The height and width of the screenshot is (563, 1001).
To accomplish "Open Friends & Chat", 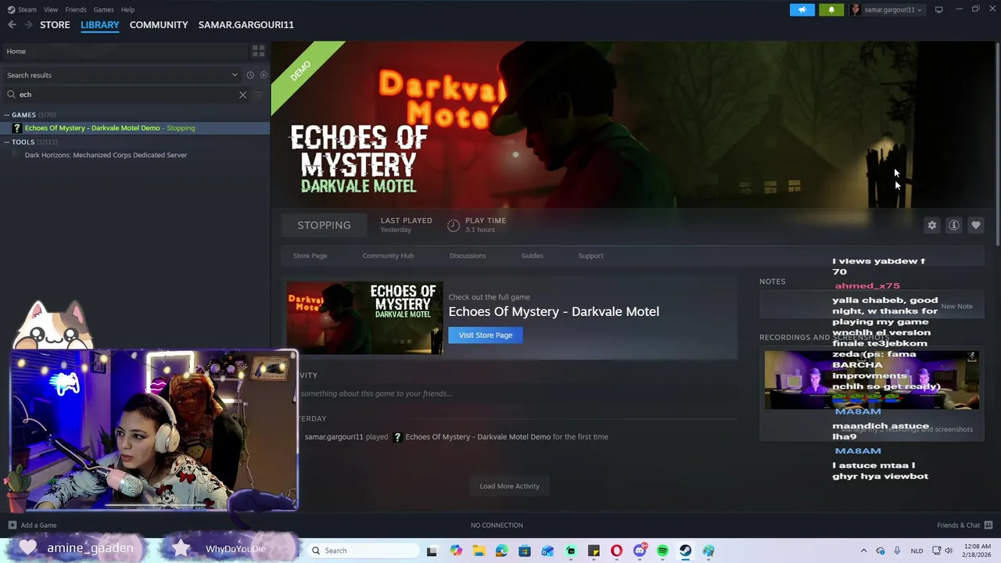I will (x=964, y=525).
